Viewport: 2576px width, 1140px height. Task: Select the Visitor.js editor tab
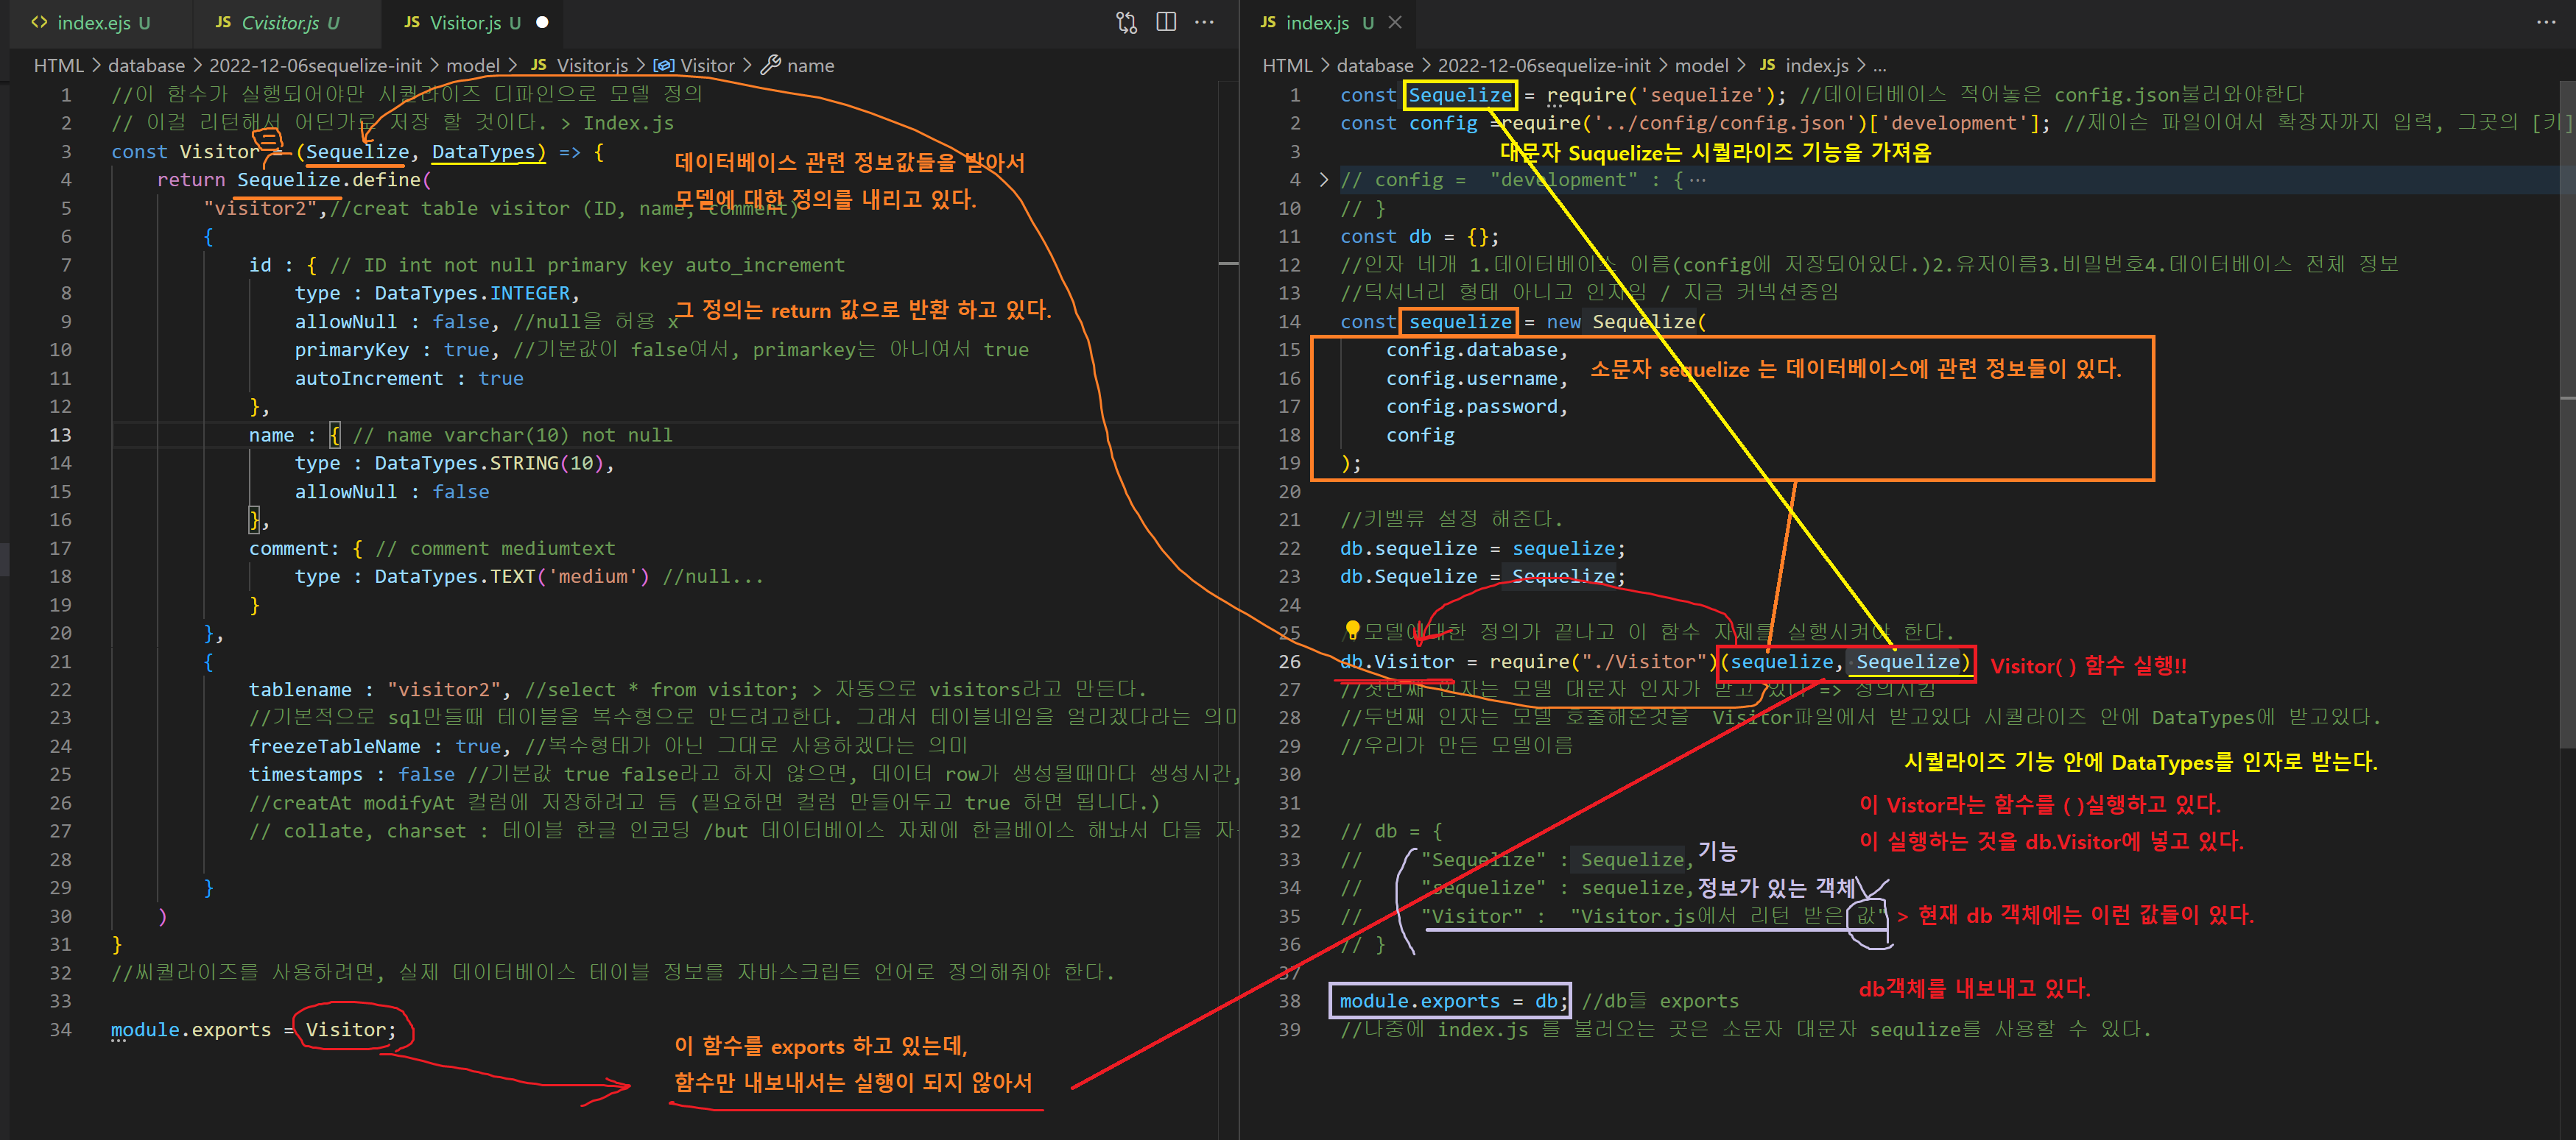coord(465,22)
